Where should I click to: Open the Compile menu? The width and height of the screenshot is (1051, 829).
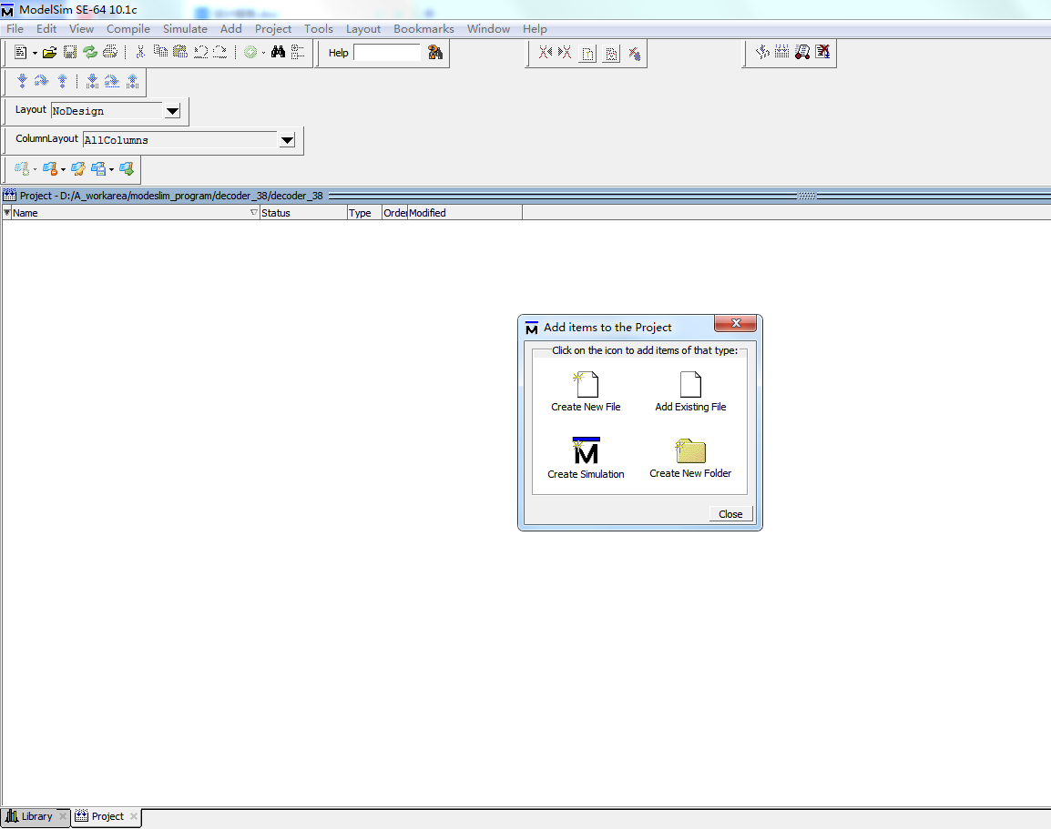pyautogui.click(x=128, y=29)
